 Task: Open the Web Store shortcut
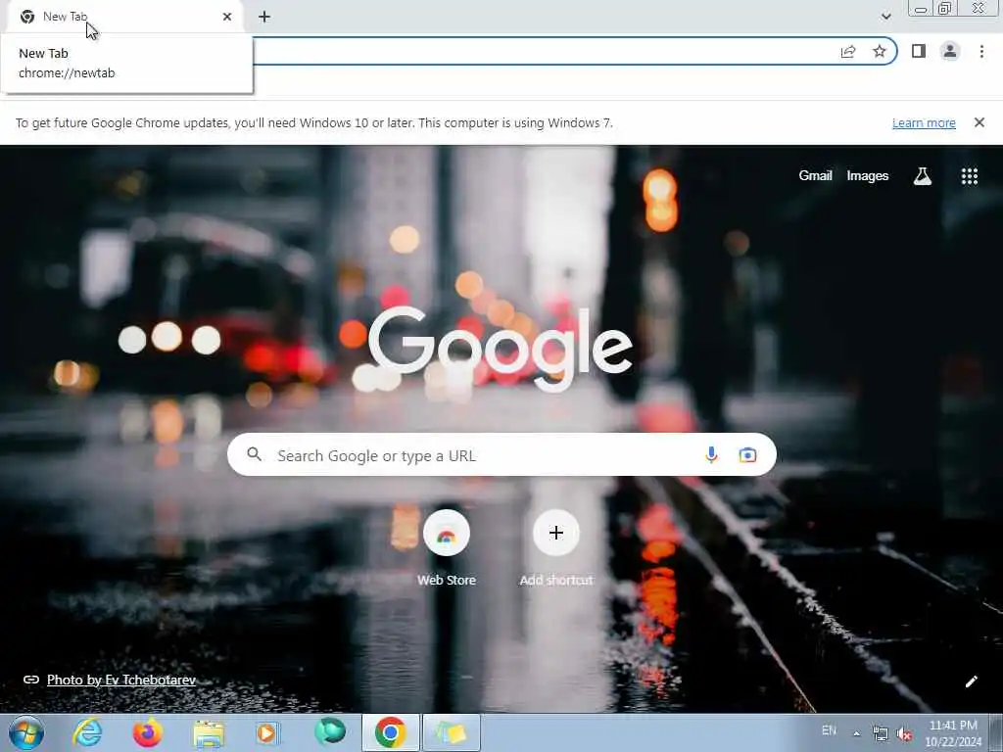(447, 547)
